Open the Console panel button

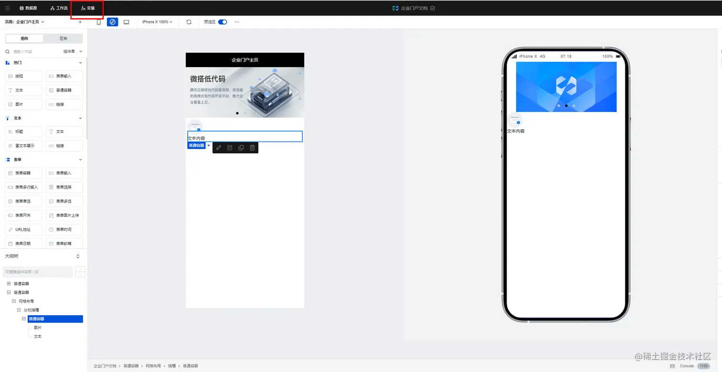point(687,366)
